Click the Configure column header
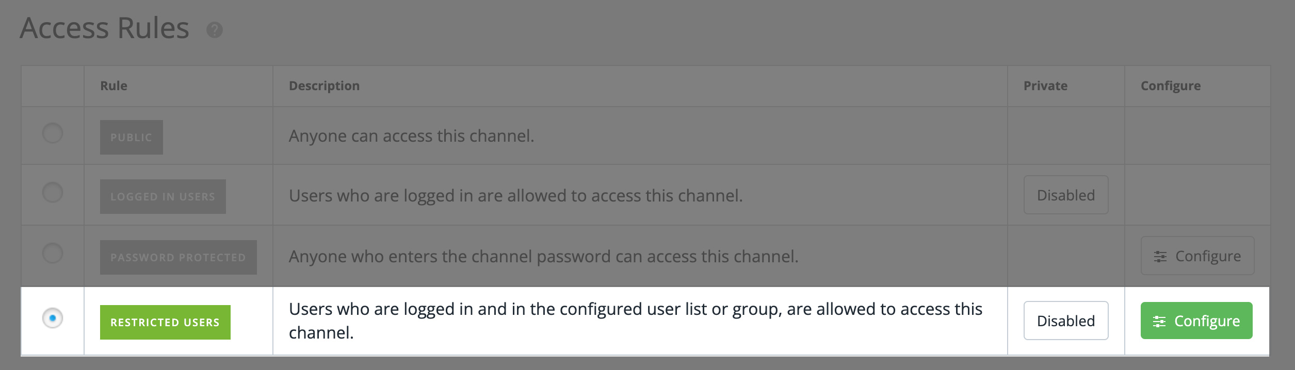Viewport: 1295px width, 370px height. pos(1170,86)
